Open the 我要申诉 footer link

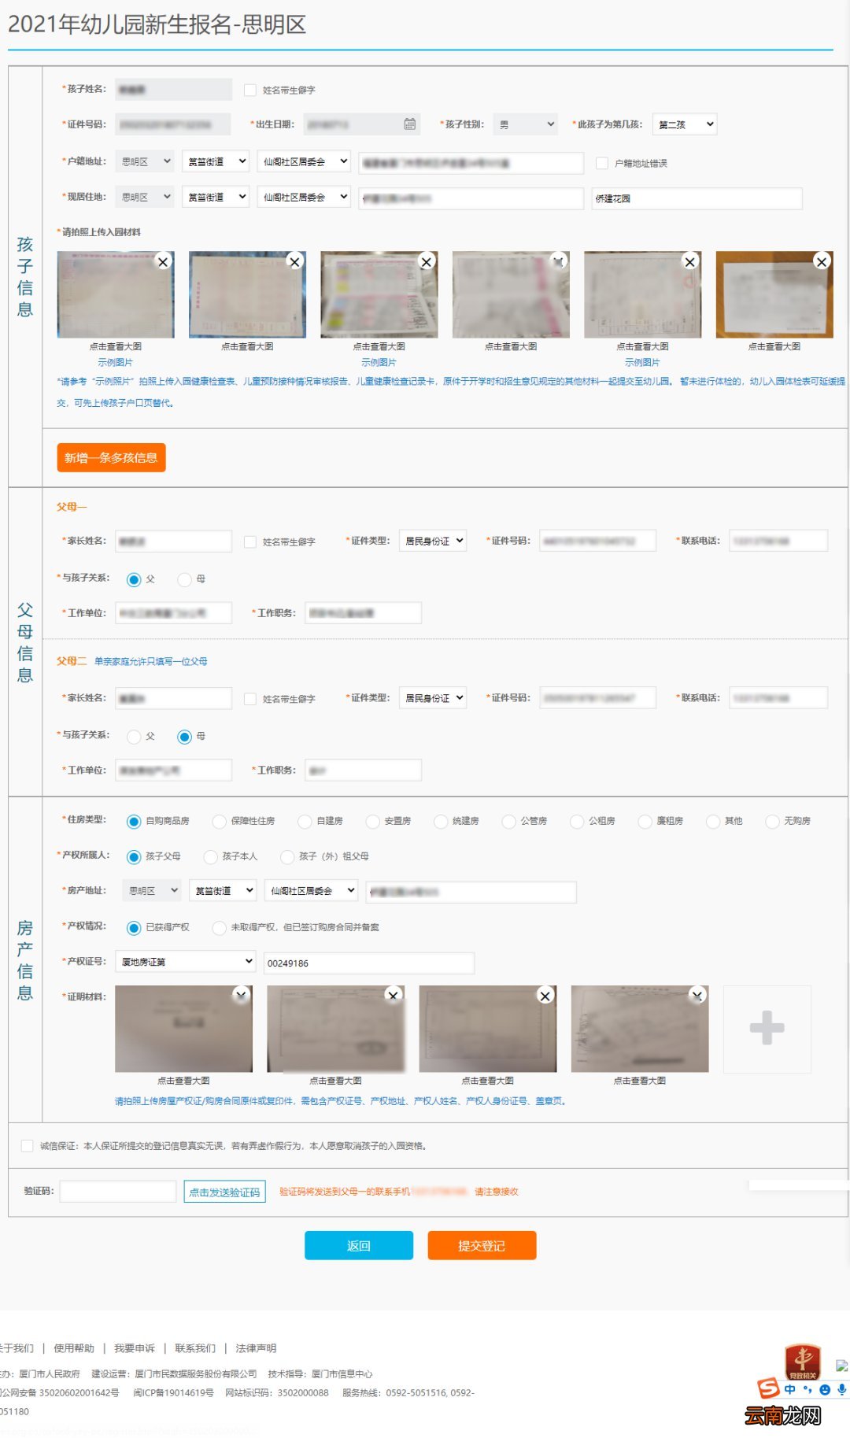coord(135,1348)
